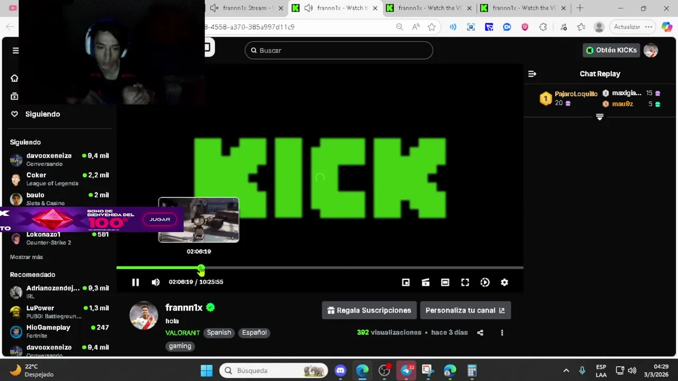
Task: Select the gaming tag
Action: [180, 346]
